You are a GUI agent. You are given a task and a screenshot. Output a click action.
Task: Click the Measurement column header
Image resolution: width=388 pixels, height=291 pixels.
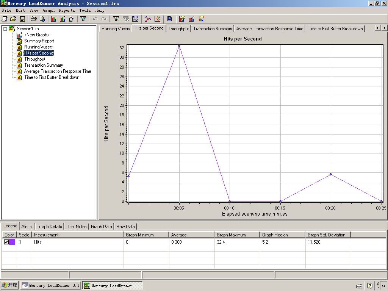click(78, 235)
